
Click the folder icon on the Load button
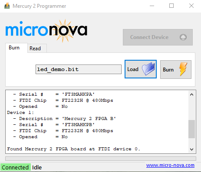tap(148, 69)
